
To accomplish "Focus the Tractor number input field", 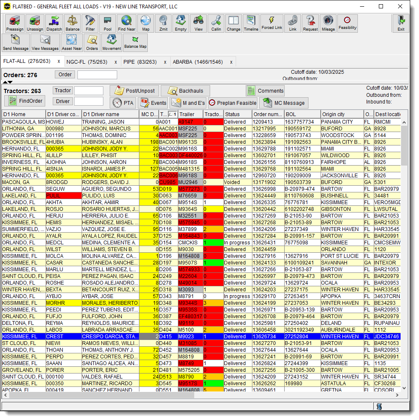I will click(89, 91).
